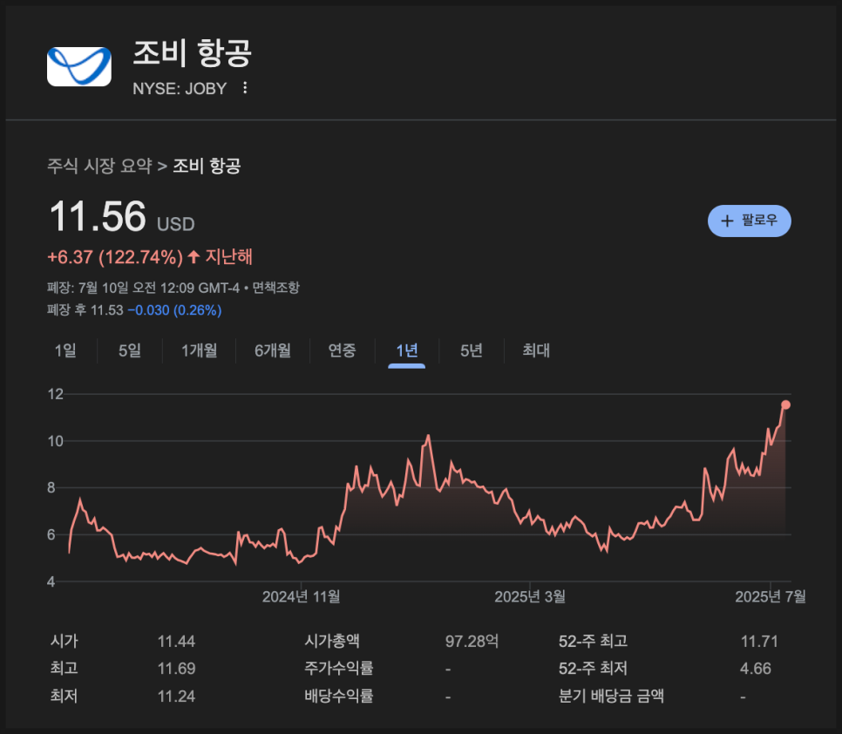Viewport: 842px width, 734px height.
Task: Click the 팔로우 follow button
Action: [x=749, y=221]
